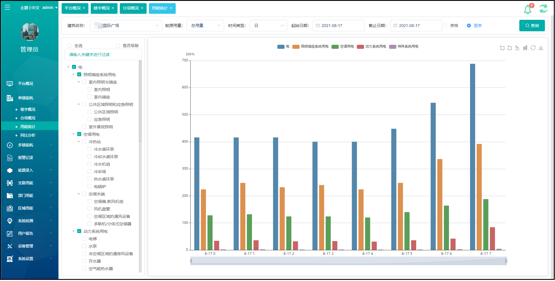Select the 图表 radio button
Image resolution: width=555 pixels, height=281 pixels.
[x=469, y=26]
